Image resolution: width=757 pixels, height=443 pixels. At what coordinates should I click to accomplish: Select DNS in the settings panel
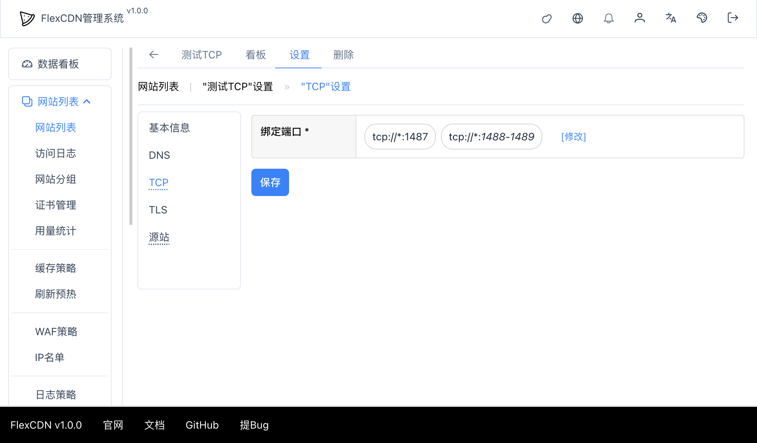click(159, 155)
